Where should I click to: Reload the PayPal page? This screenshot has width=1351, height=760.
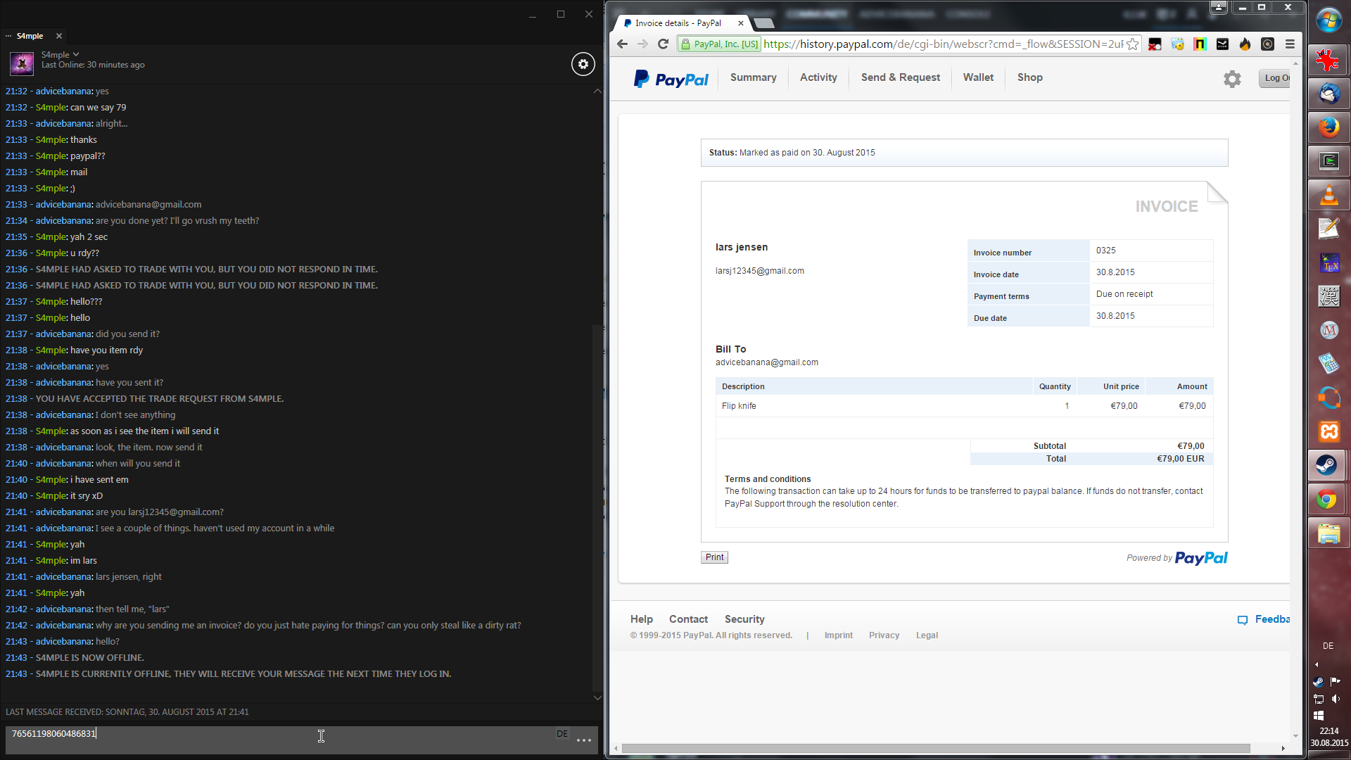pos(663,44)
